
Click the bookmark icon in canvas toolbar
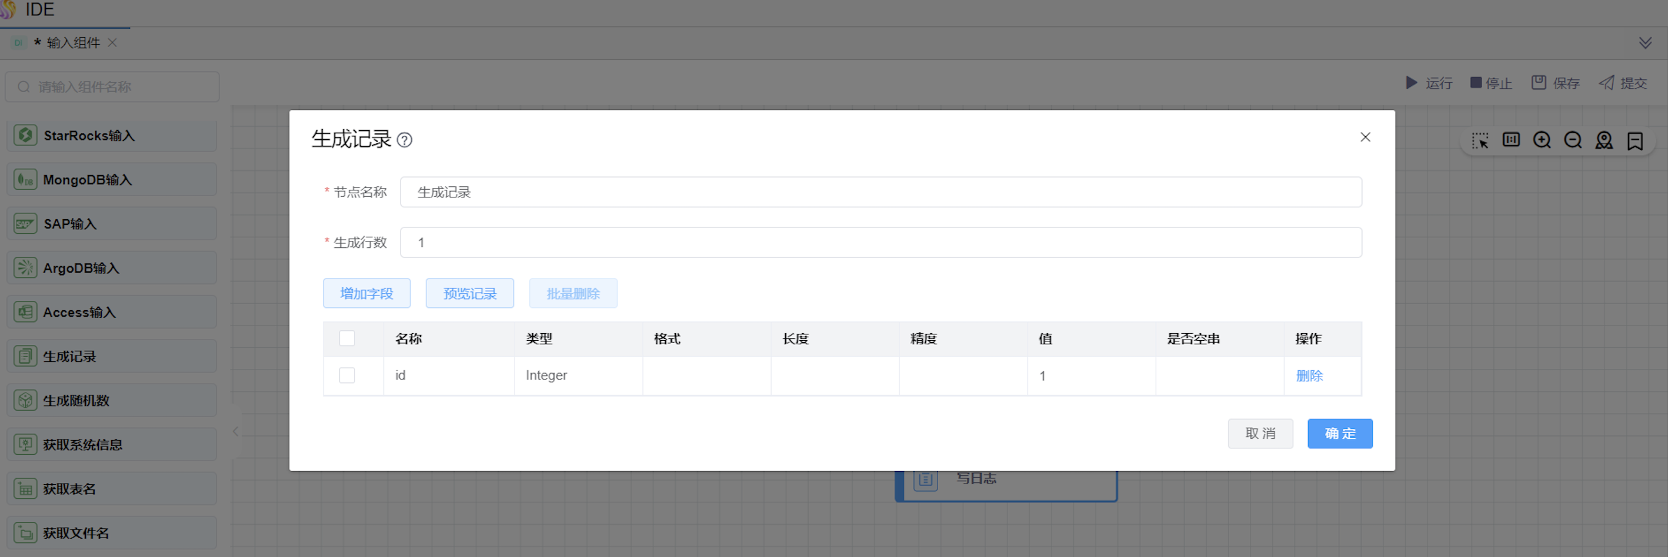(x=1635, y=140)
